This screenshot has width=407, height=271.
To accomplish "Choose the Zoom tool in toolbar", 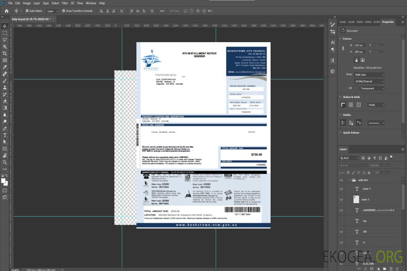I will [5, 162].
